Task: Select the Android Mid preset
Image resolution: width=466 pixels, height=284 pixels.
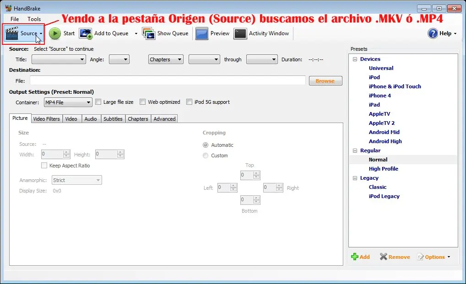Action: (x=384, y=132)
